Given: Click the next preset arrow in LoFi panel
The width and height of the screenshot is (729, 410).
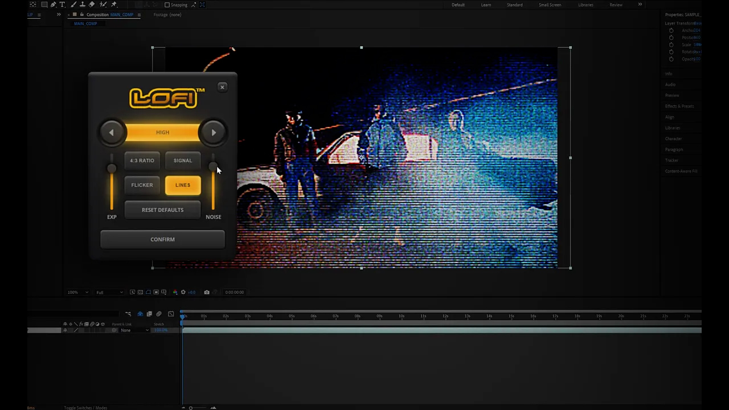Looking at the screenshot, I should 214,133.
